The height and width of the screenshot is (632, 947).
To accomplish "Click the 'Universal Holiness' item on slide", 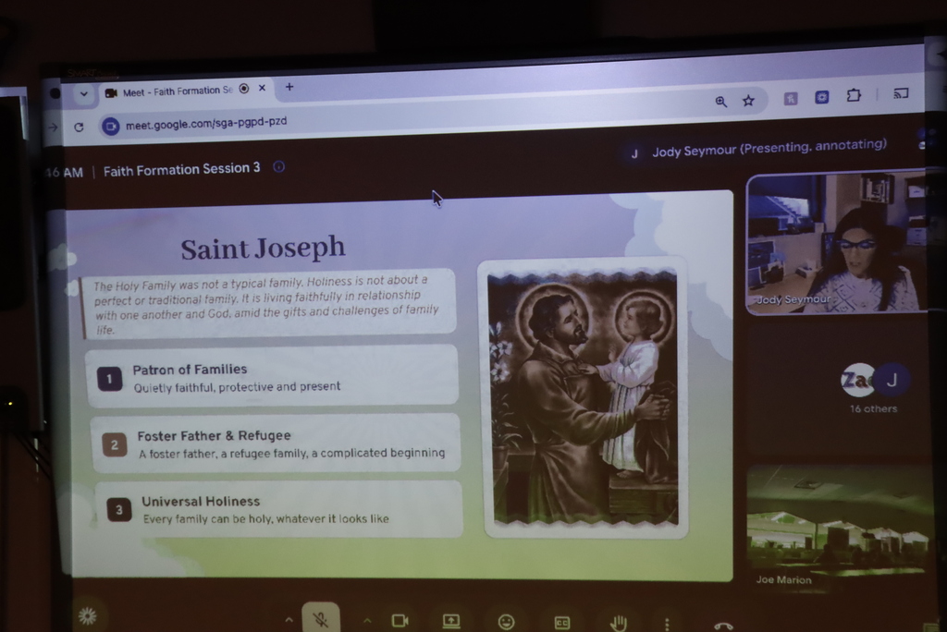I will click(x=278, y=509).
